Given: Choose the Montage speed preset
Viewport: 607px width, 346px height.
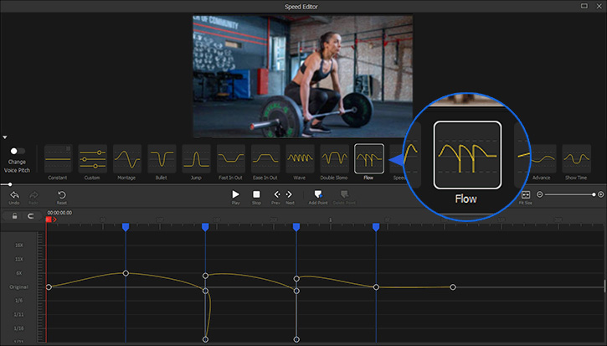Looking at the screenshot, I should pos(127,158).
